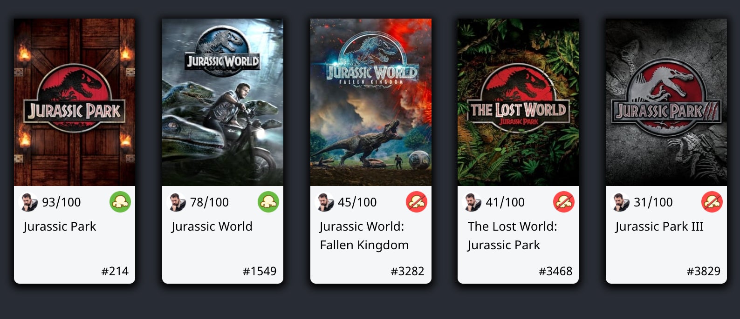Click the Jurassic Park III title text
Viewport: 740px width, 319px height.
(x=659, y=226)
